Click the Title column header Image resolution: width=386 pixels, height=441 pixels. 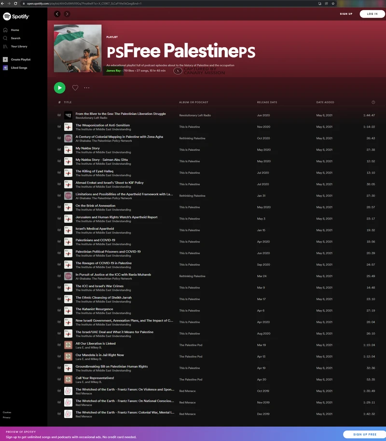68,102
